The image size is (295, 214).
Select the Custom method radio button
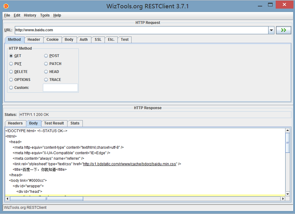[x=11, y=88]
